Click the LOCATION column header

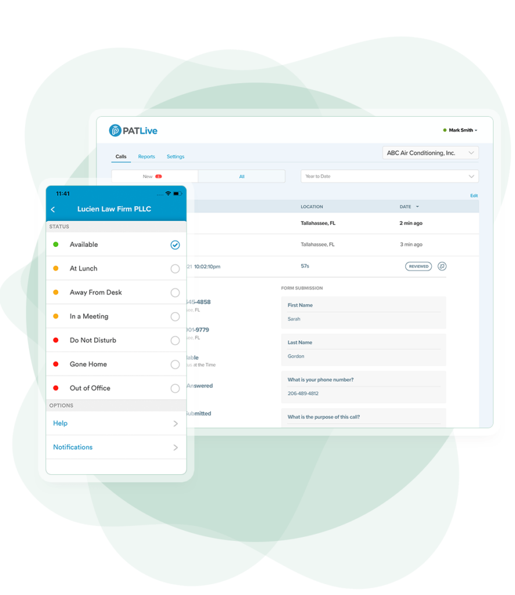(x=312, y=207)
